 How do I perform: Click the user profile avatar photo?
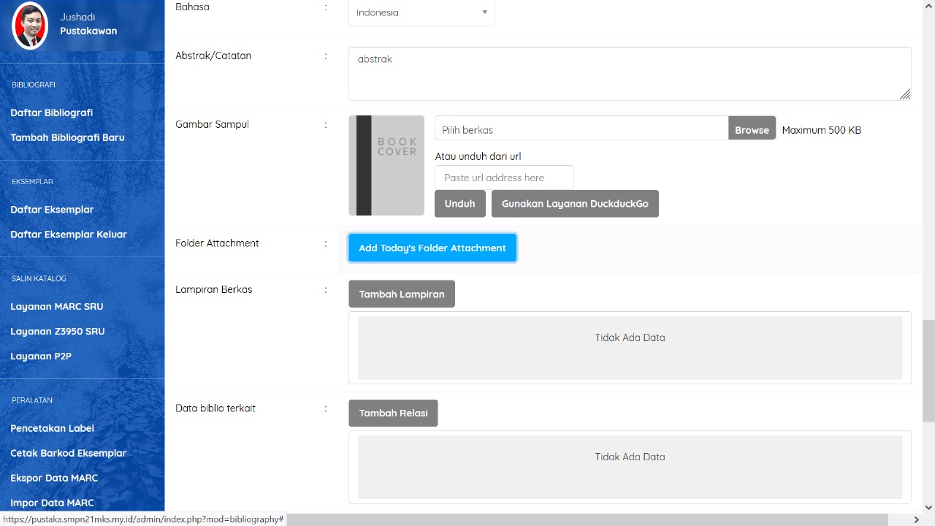(30, 25)
